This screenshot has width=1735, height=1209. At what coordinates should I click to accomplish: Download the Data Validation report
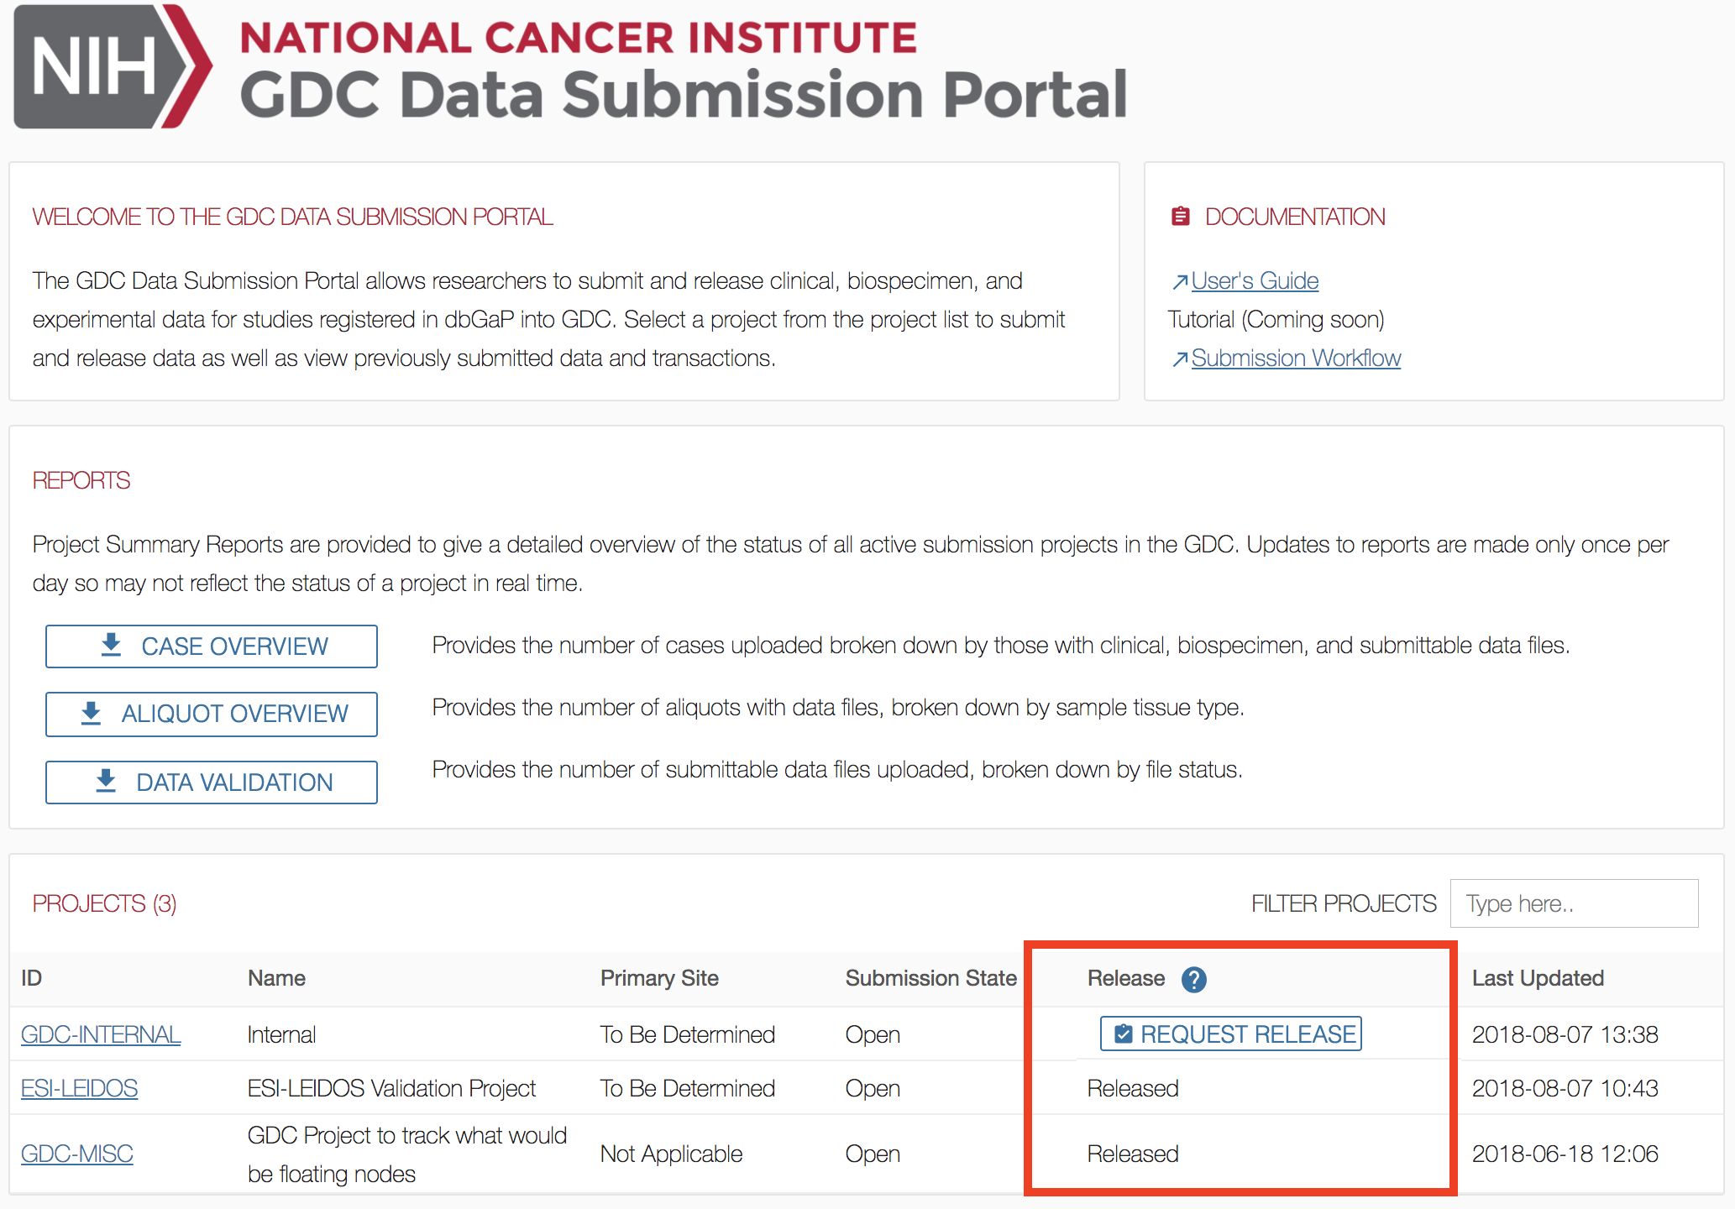212,782
